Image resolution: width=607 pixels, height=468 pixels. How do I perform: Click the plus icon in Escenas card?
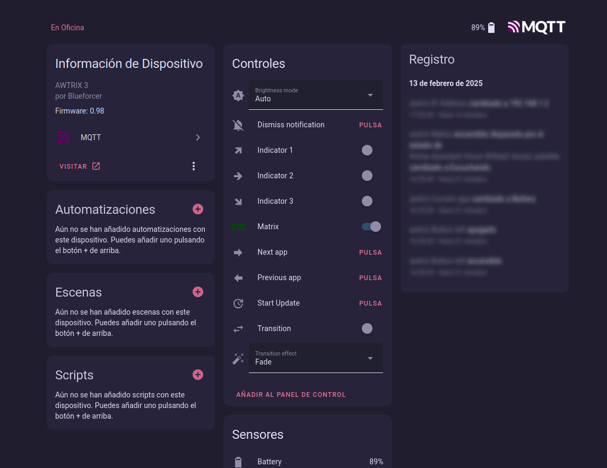pos(198,292)
